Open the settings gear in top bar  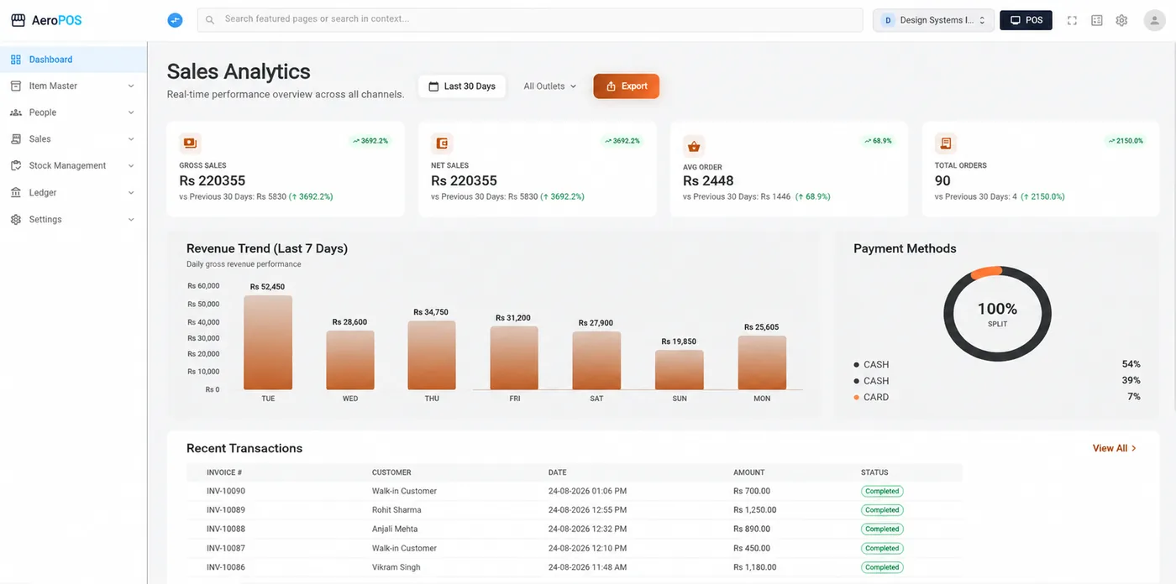click(x=1121, y=20)
